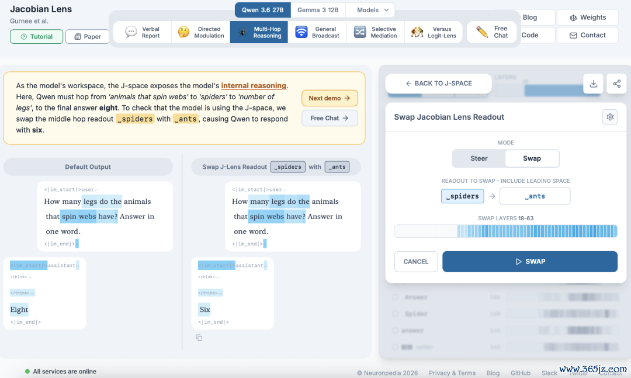Image resolution: width=631 pixels, height=378 pixels.
Task: Open the Selective Mediation demo
Action: pyautogui.click(x=375, y=32)
